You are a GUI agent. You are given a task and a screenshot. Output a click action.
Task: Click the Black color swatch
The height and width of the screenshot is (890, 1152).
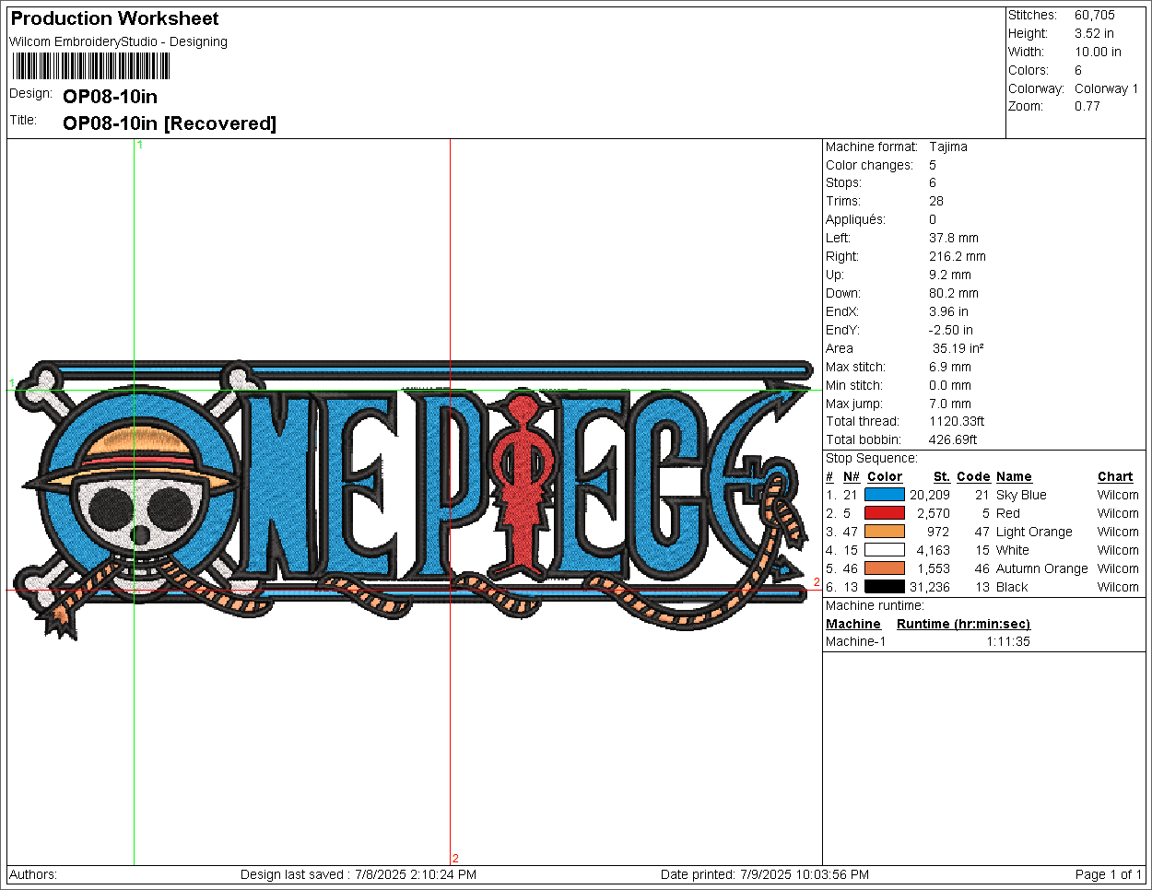[x=885, y=587]
